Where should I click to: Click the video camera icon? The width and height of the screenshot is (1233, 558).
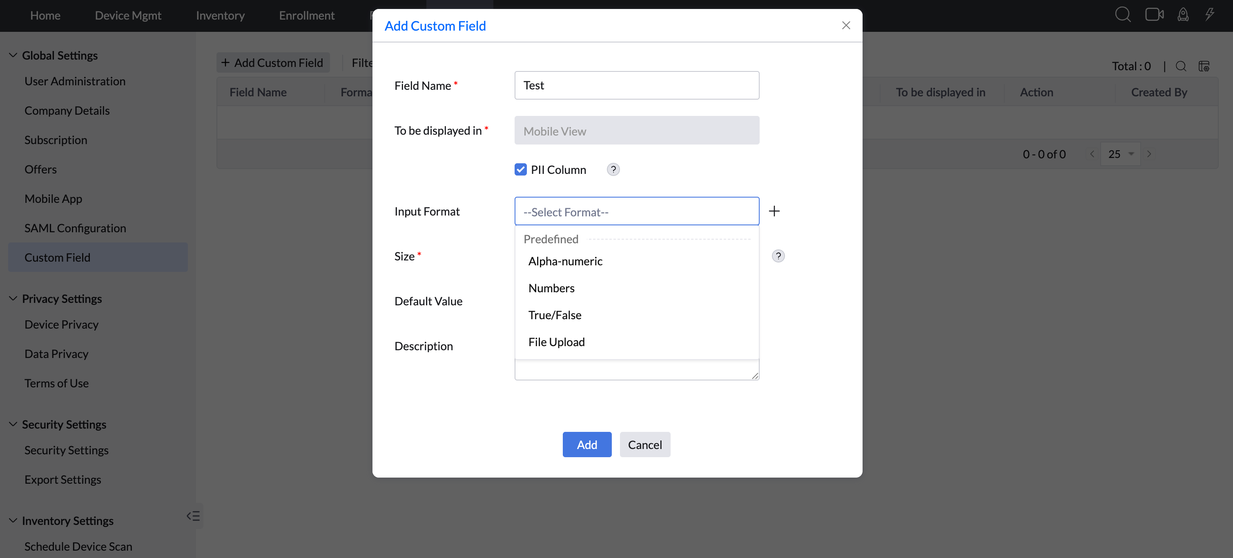pos(1154,15)
